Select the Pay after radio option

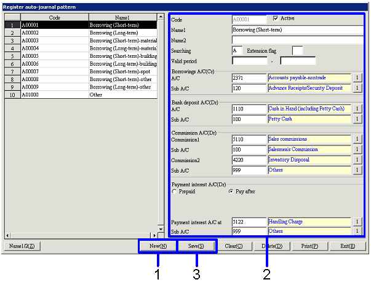coord(231,192)
